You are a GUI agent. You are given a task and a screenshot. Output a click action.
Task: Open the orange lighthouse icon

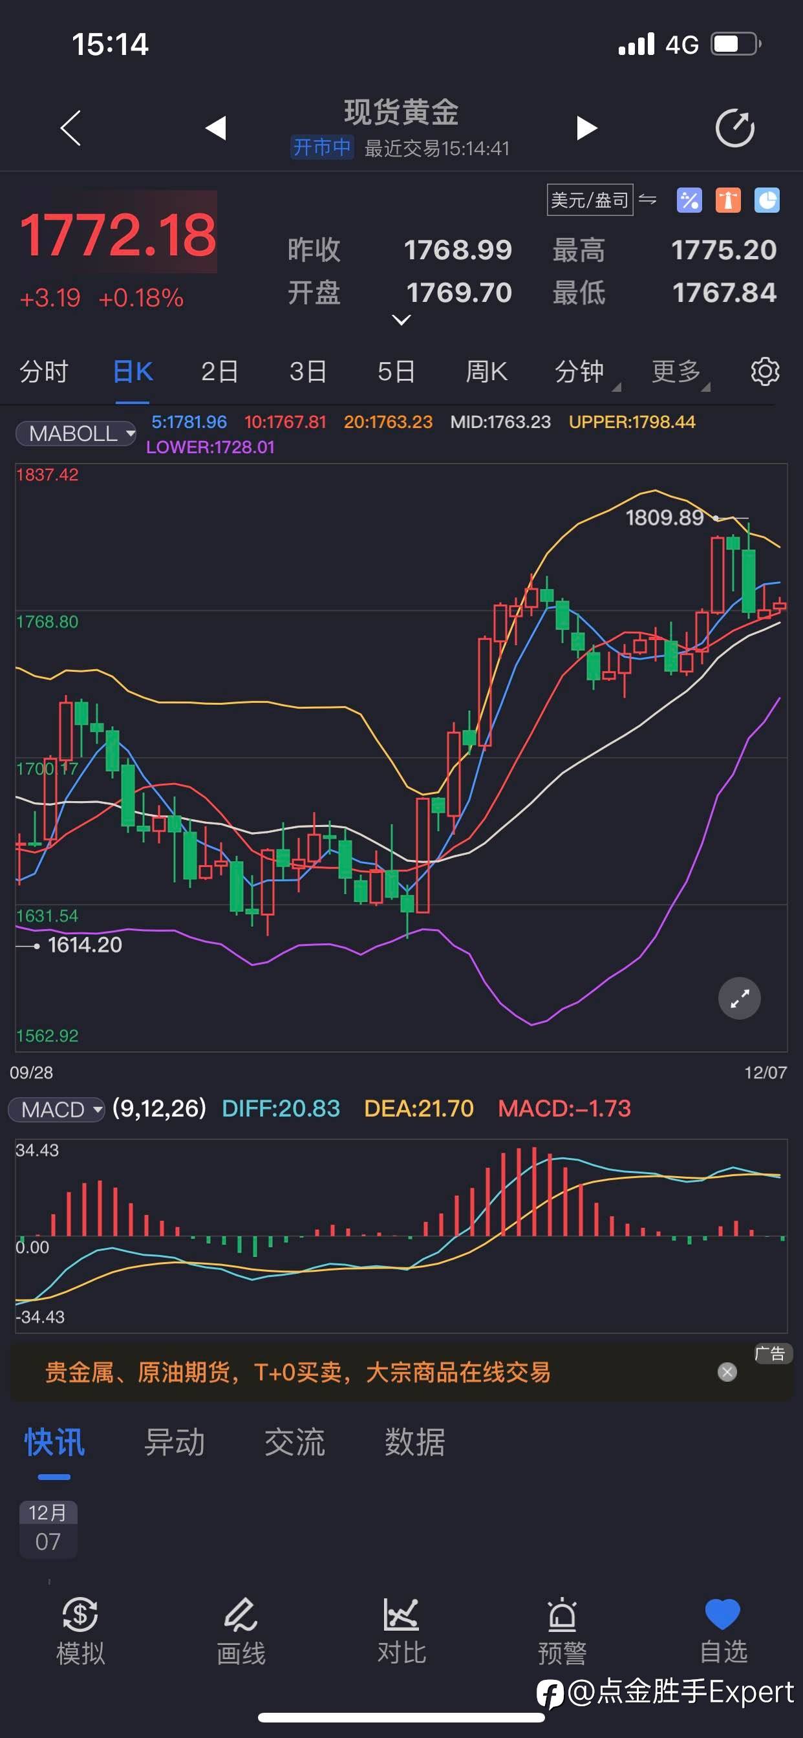click(x=727, y=200)
